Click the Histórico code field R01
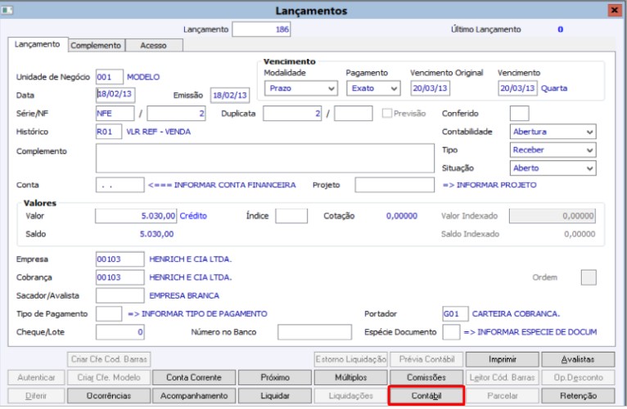 click(109, 132)
